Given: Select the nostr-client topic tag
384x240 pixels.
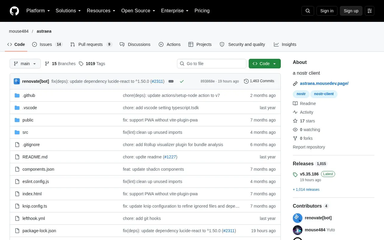Looking at the screenshot, I should (x=324, y=94).
